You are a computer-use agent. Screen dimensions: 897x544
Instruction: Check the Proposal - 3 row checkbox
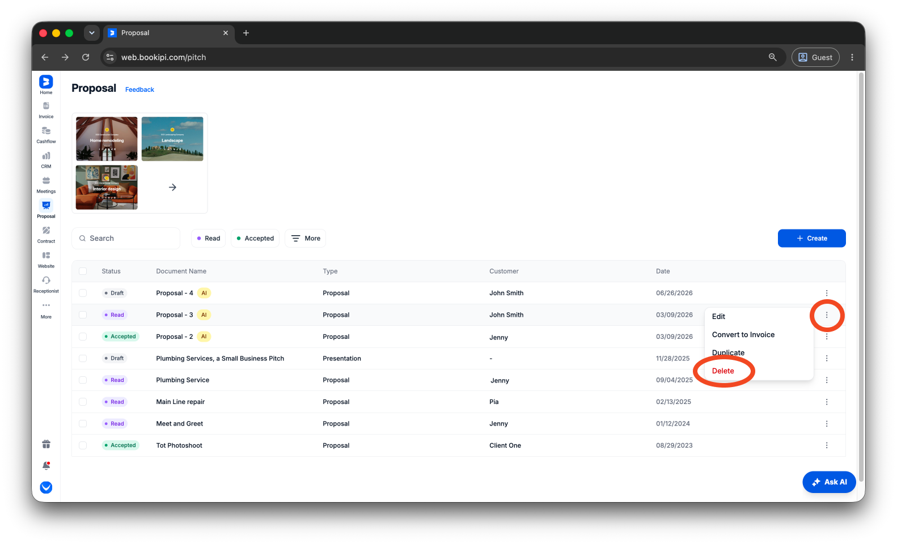point(83,315)
